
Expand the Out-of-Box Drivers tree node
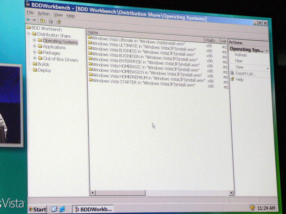(x=35, y=58)
